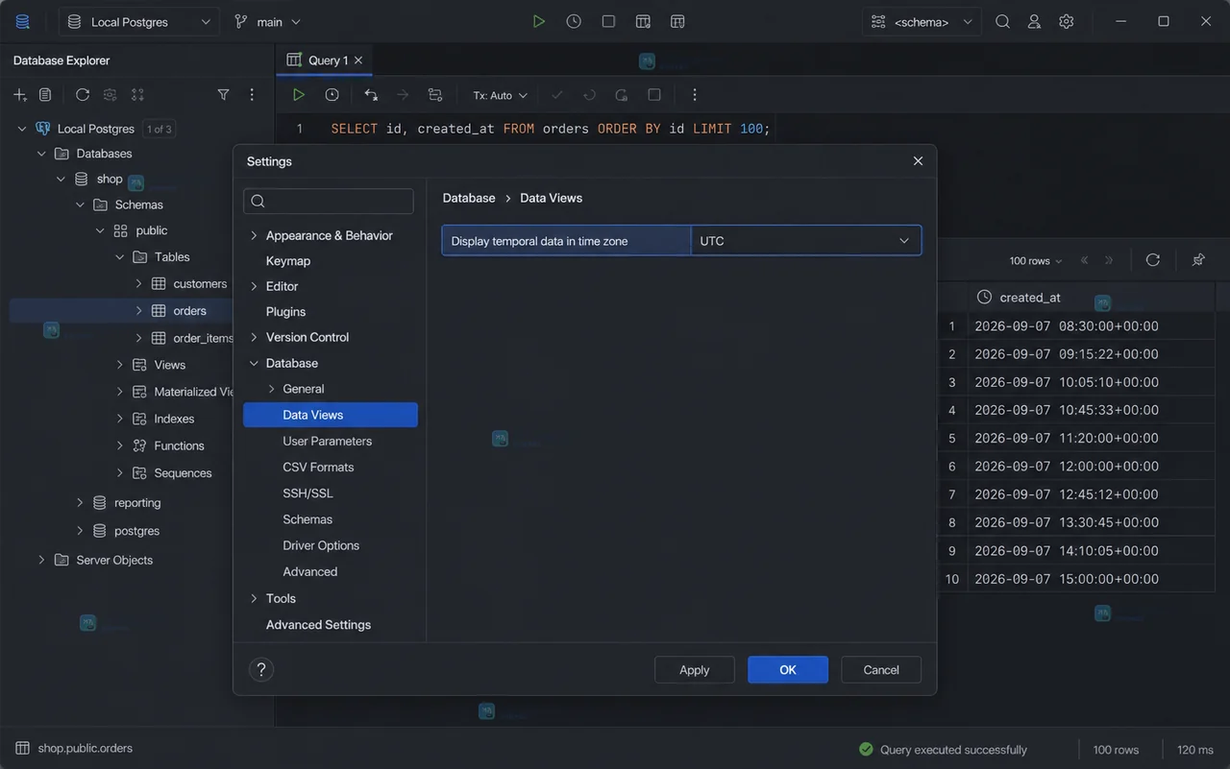Open the settings gear icon in title bar
Screen dimensions: 1230x769
(1066, 21)
